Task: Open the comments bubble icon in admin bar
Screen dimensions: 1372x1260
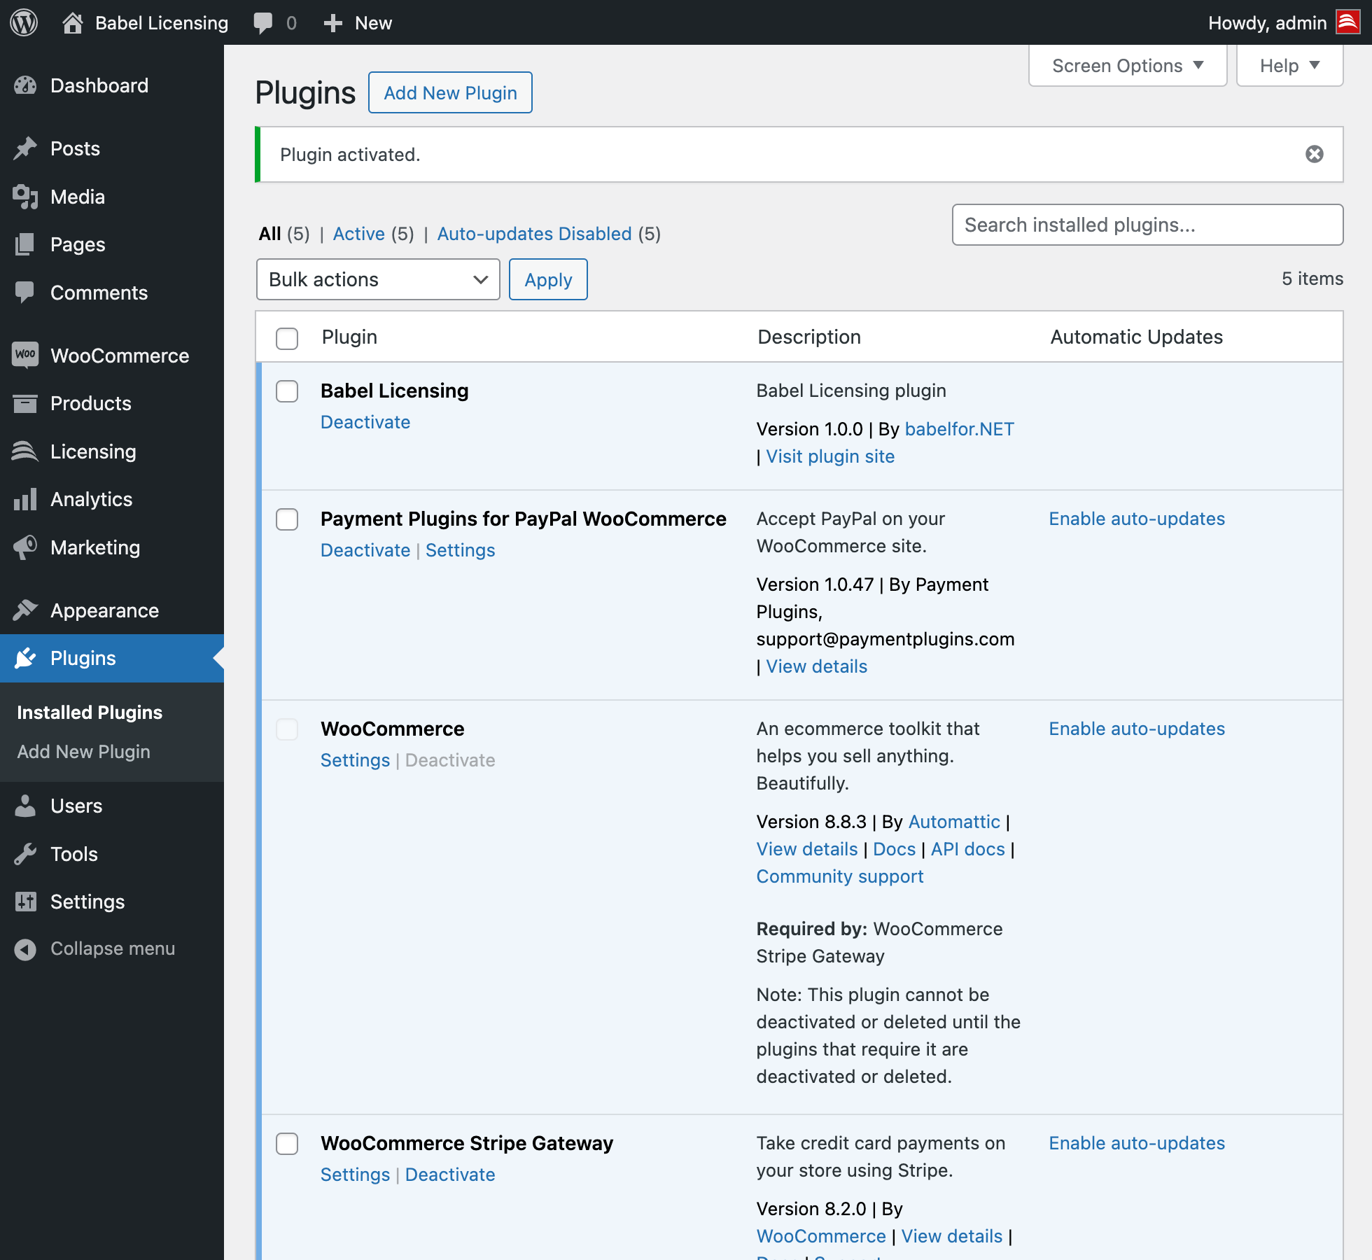Action: coord(263,22)
